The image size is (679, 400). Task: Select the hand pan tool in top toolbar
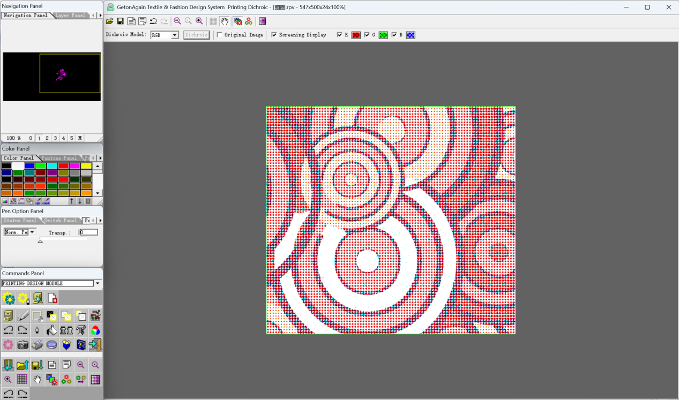pyautogui.click(x=224, y=21)
